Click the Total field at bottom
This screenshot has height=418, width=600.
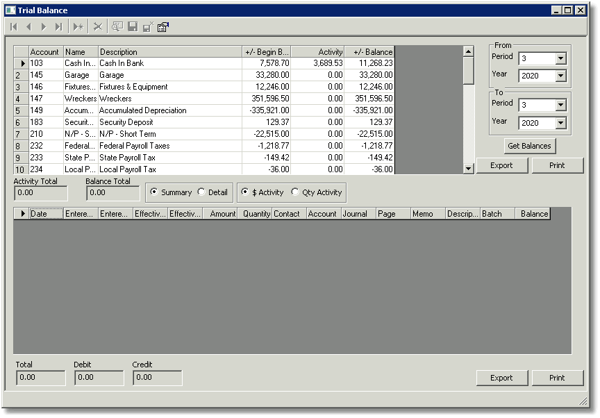click(40, 378)
